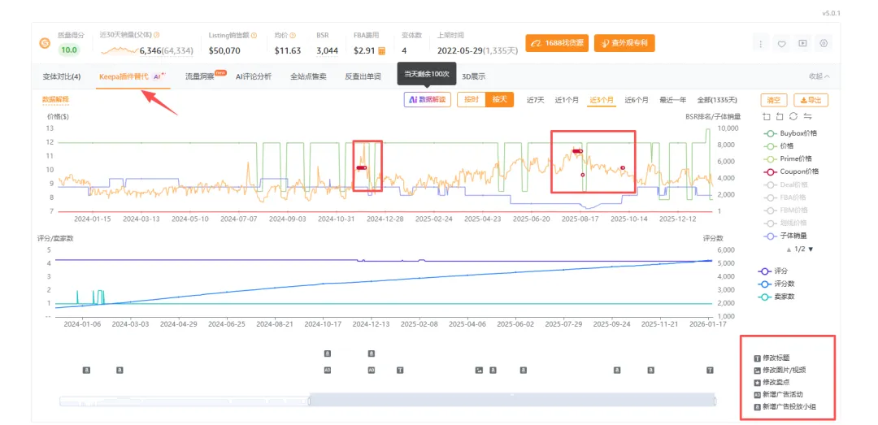Click the 导出 export button
Screen dimensions: 878x425
pyautogui.click(x=811, y=100)
